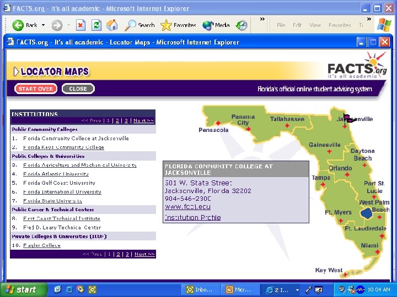Click the Jacksonville star marker
Image resolution: width=397 pixels, height=297 pixels.
point(345,127)
